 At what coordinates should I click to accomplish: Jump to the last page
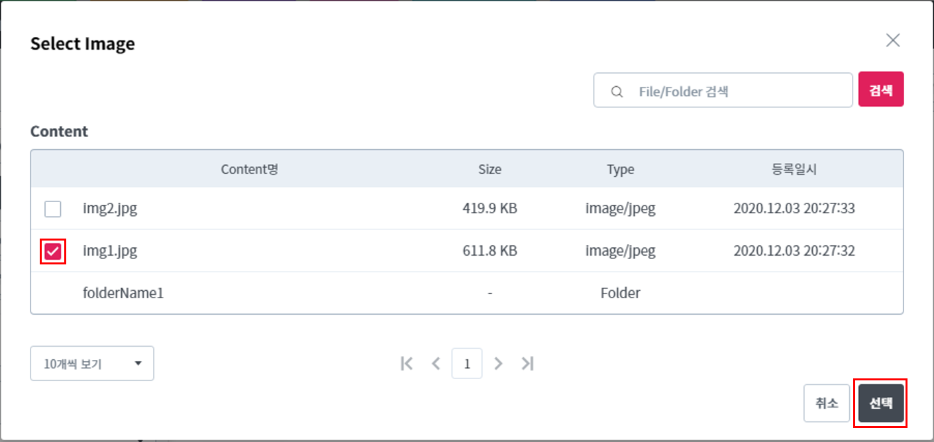[527, 363]
